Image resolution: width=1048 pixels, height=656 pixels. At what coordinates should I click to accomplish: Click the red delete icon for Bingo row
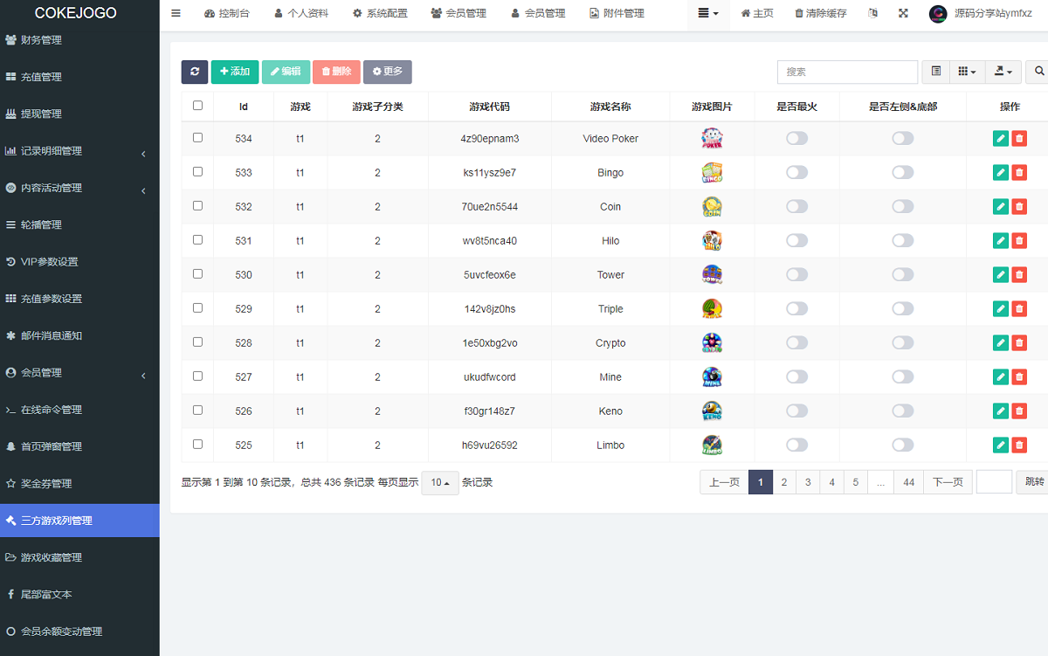pos(1019,172)
